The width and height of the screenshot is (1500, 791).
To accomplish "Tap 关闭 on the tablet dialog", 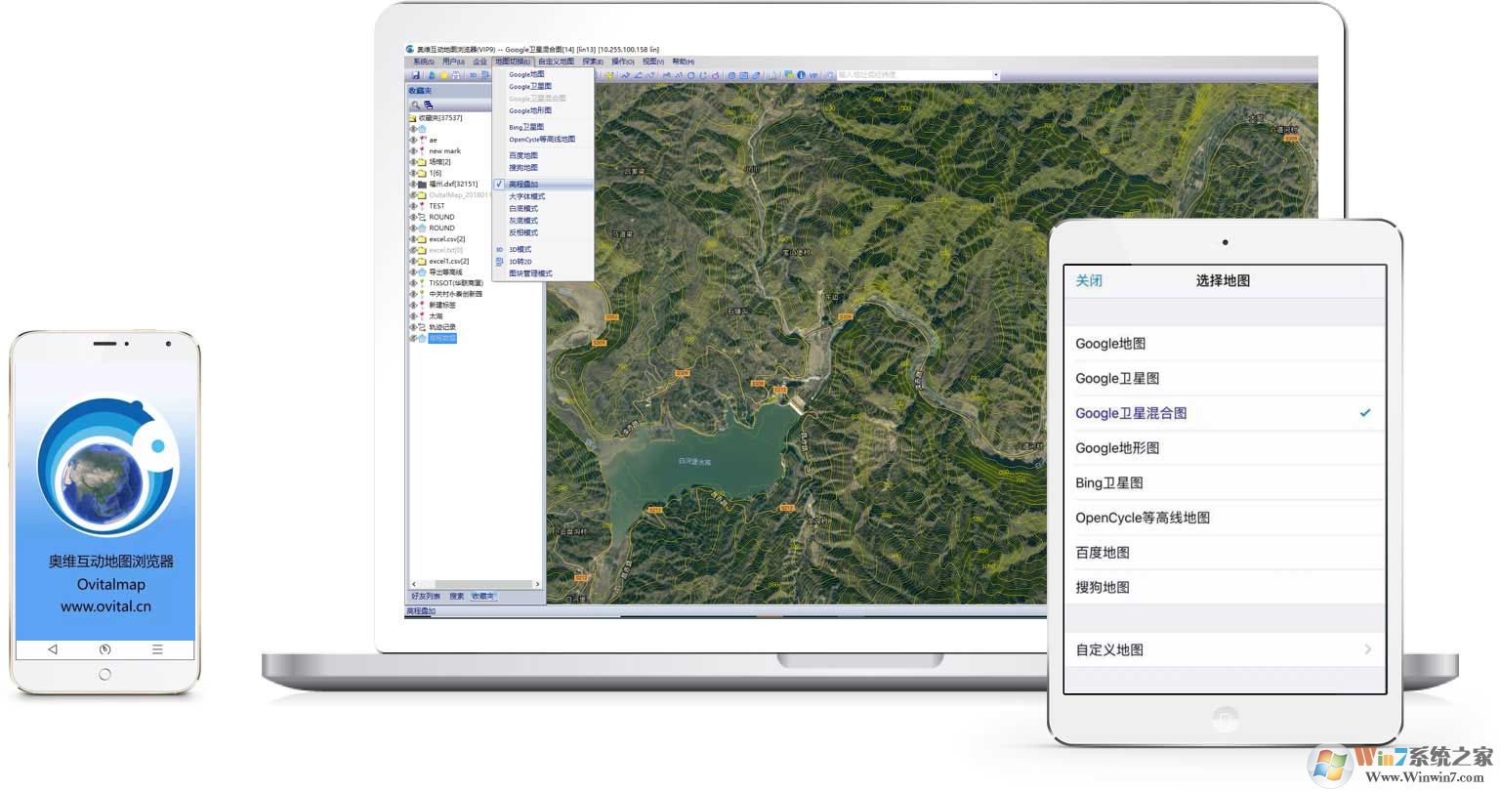I will click(1089, 280).
